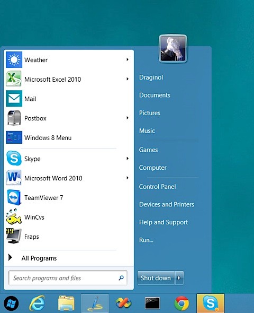The height and width of the screenshot is (313, 254).
Task: Click the Weather text label
Action: point(36,60)
